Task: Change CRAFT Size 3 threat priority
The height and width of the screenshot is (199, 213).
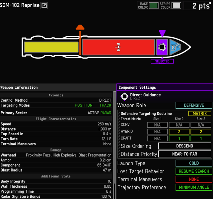Action: [201, 139]
